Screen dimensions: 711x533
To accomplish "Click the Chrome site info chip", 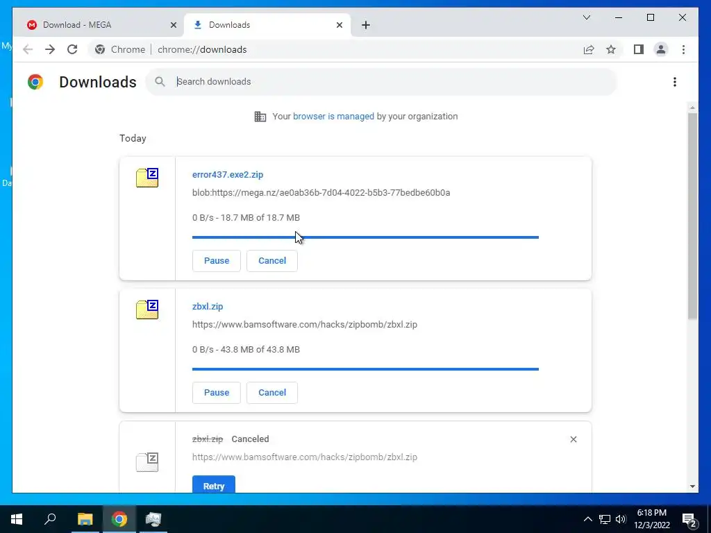I will (120, 49).
